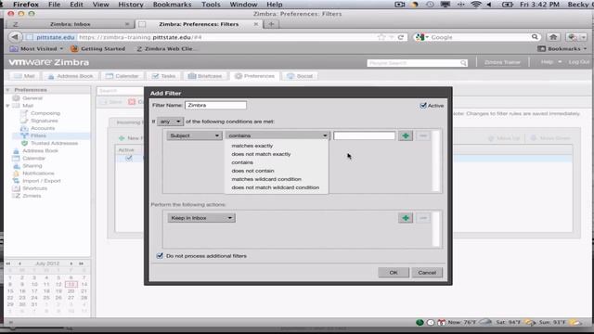Click the volume icon in the menu bar
The image size is (594, 334).
click(x=489, y=5)
